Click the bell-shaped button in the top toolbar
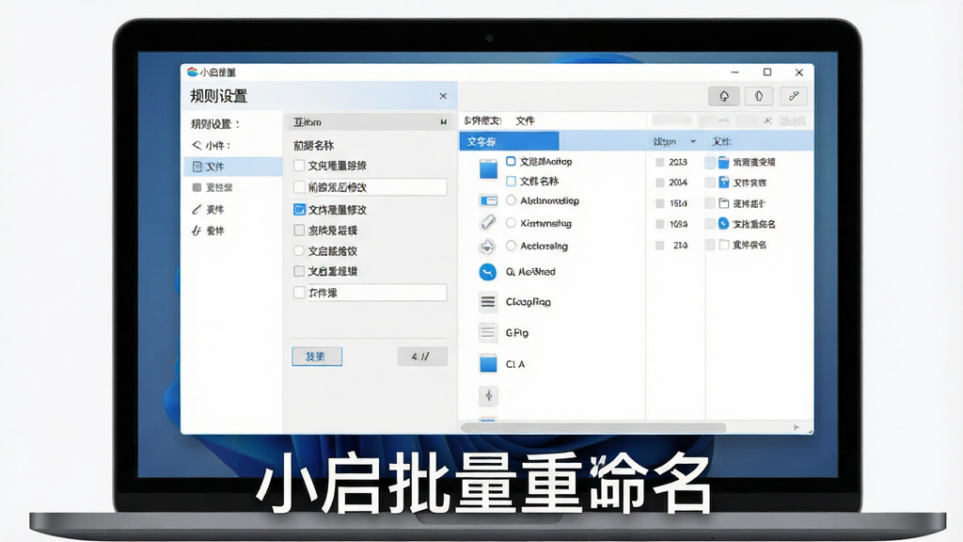 pyautogui.click(x=724, y=96)
